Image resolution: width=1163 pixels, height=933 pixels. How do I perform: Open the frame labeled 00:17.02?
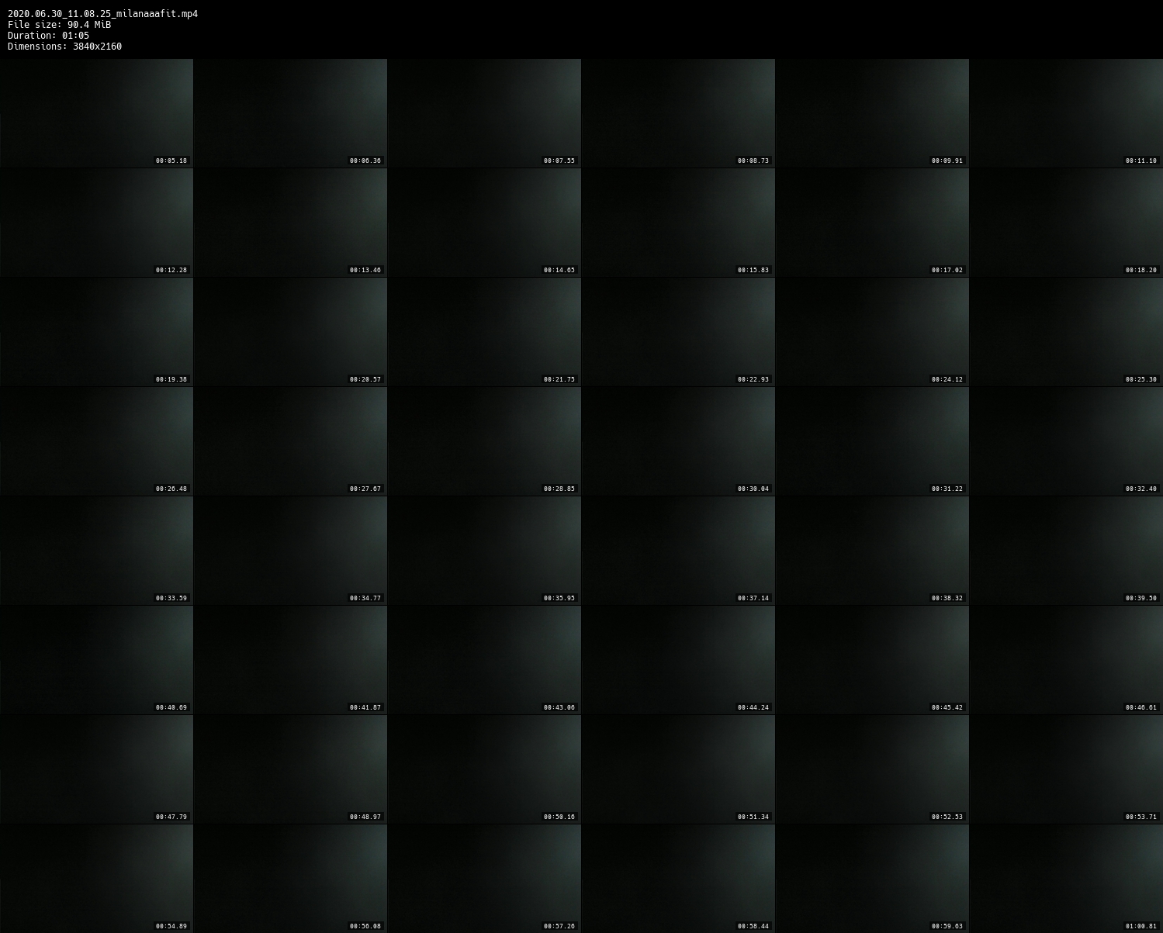872,223
